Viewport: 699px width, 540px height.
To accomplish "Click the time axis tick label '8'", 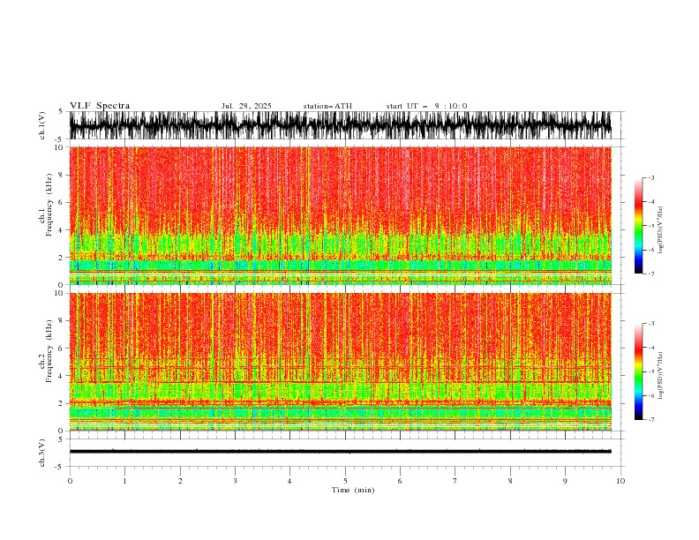I will pos(510,481).
